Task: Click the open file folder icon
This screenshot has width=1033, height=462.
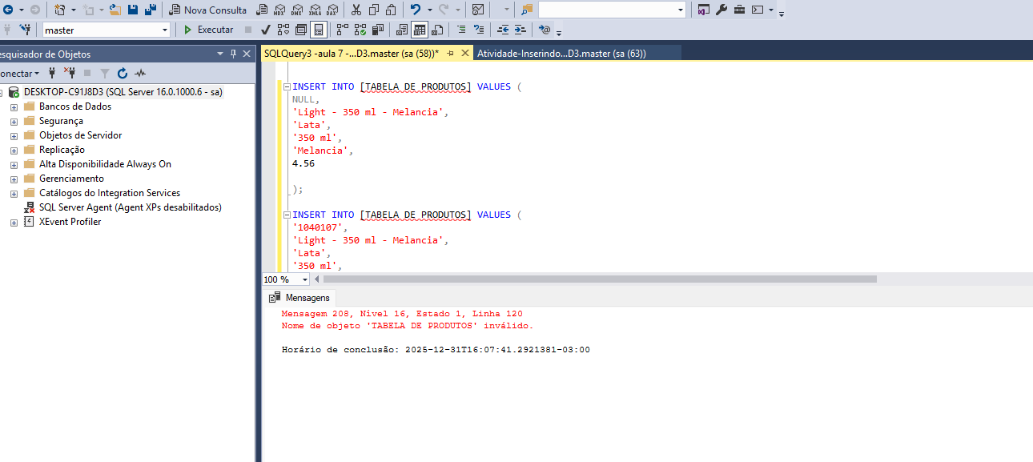Action: click(x=115, y=10)
